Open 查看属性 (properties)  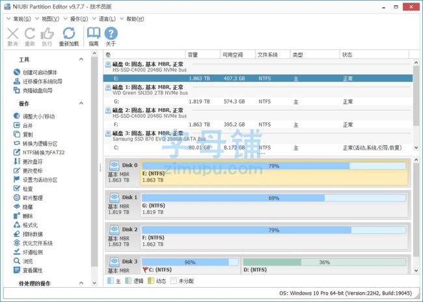28,270
